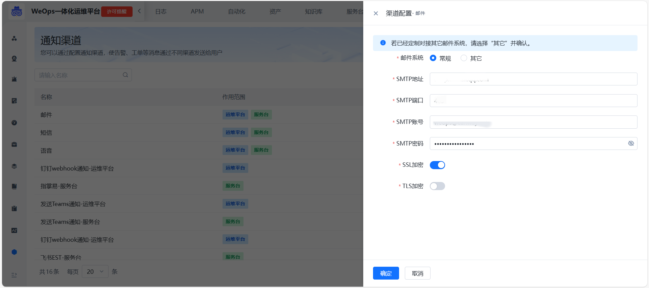Expand sidebar using the bottom menu toggle
Image resolution: width=649 pixels, height=288 pixels.
(14, 275)
